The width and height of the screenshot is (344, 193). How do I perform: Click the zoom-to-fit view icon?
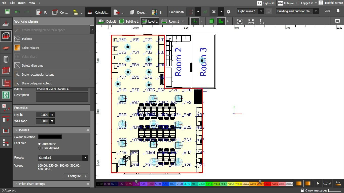pos(240,21)
